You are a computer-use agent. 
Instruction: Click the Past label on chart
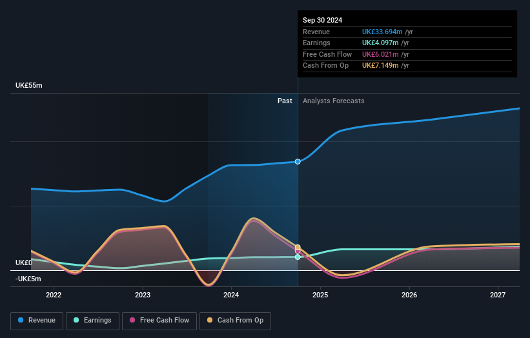pos(285,101)
